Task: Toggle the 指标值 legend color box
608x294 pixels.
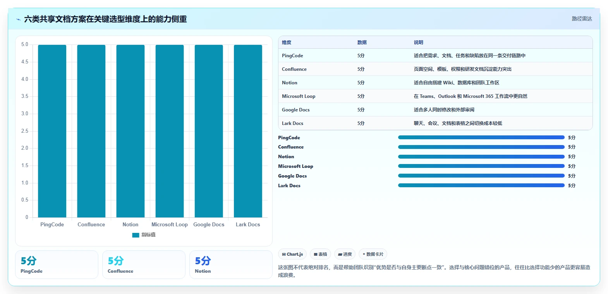Action: coord(136,235)
